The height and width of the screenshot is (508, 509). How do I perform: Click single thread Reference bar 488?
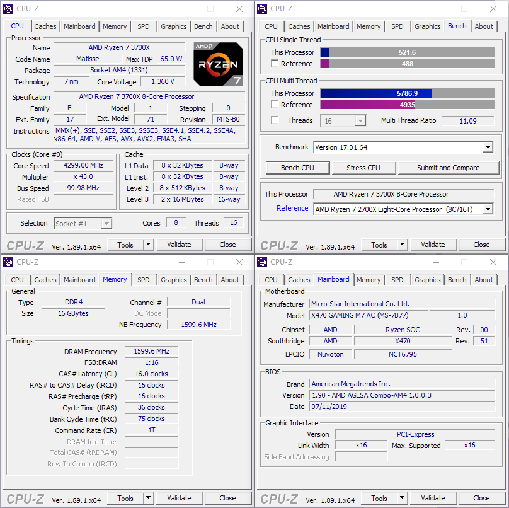click(x=407, y=64)
